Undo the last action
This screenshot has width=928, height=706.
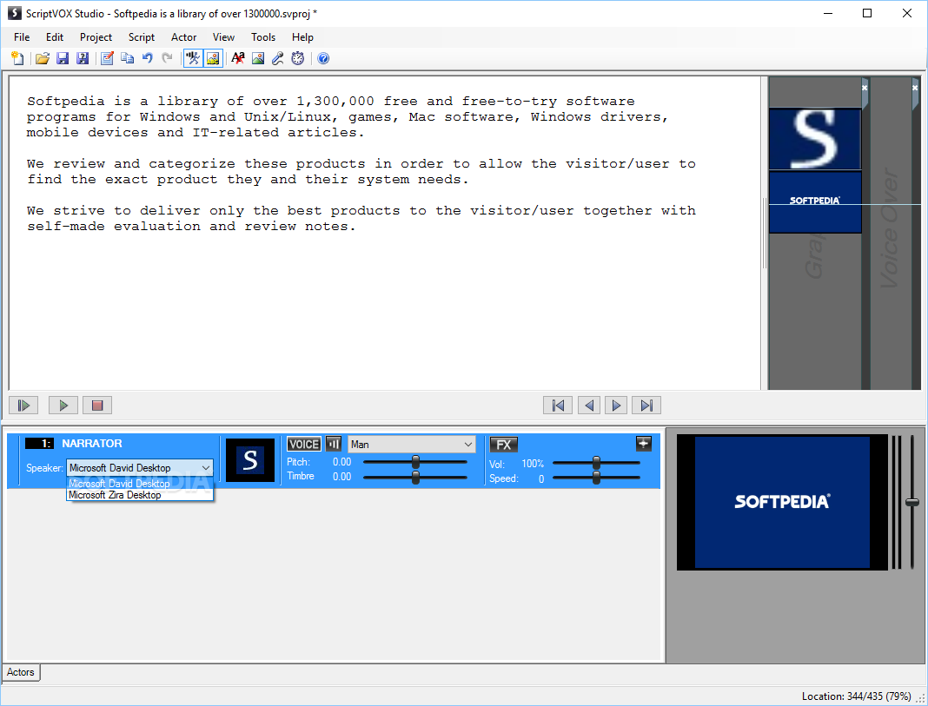(148, 58)
